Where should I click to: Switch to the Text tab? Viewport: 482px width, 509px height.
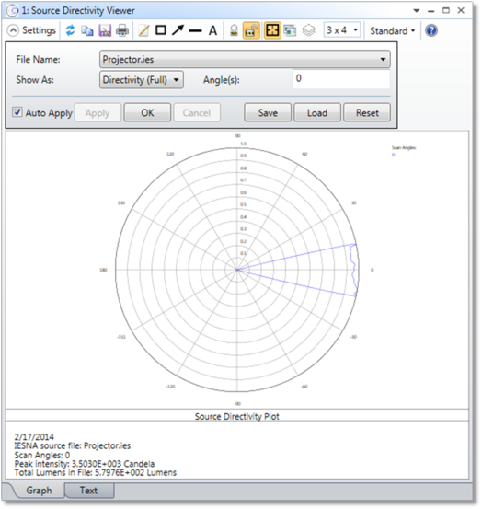tap(88, 491)
